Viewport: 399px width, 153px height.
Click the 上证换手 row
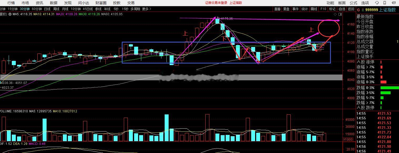click(x=377, y=56)
